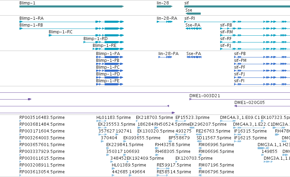The image size is (290, 177).
Task: Select RM07196.5prime EST feature
Action: pyautogui.click(x=200, y=169)
